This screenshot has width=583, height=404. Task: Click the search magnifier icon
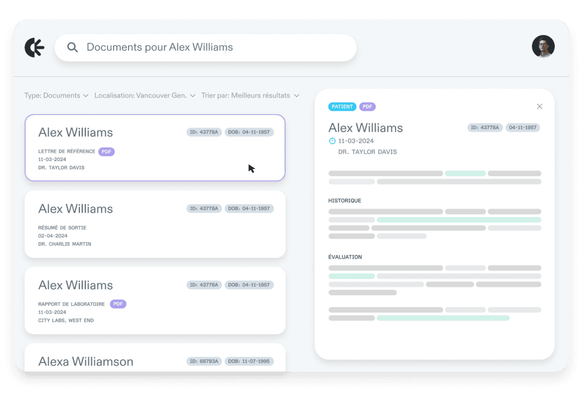(73, 47)
